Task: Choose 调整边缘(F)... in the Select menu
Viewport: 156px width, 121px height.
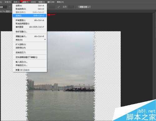Action: [x=30, y=36]
